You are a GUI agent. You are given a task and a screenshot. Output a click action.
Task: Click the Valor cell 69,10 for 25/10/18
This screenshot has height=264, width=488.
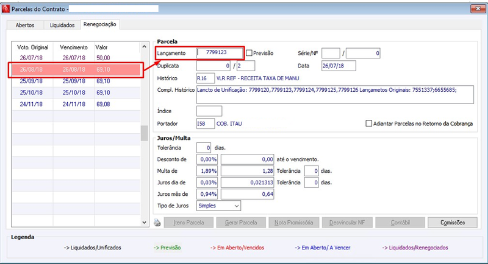103,92
